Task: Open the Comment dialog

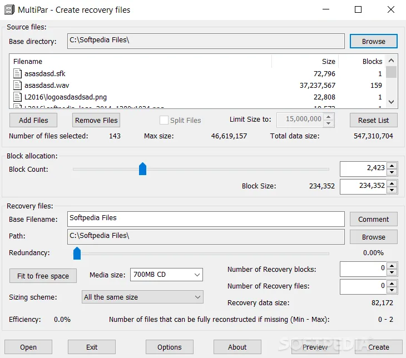Action: (x=374, y=219)
